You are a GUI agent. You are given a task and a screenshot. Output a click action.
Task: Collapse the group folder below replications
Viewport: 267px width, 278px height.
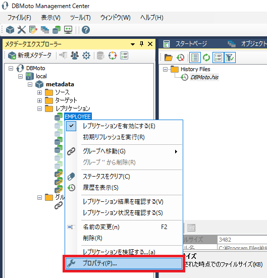39,197
